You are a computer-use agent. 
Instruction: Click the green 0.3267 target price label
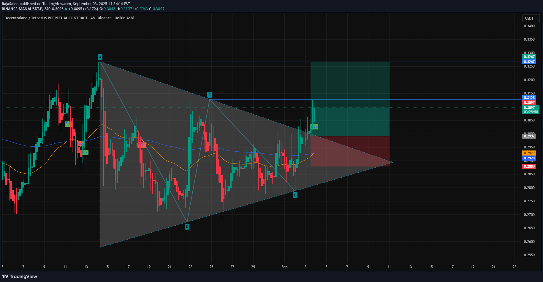[x=529, y=57]
